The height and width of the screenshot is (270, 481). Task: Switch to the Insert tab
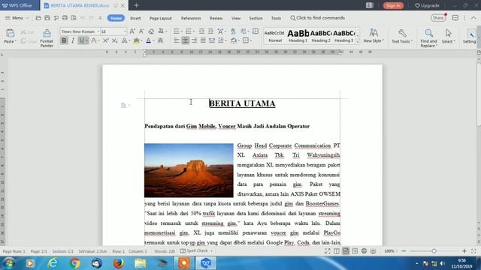point(135,18)
